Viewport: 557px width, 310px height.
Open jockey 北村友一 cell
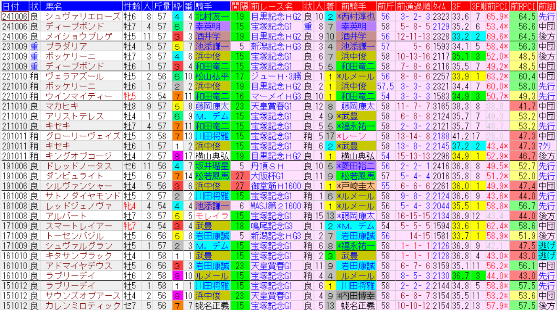tap(212, 17)
